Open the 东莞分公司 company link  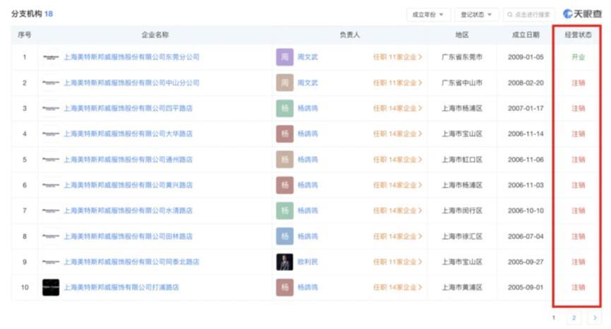pos(131,57)
